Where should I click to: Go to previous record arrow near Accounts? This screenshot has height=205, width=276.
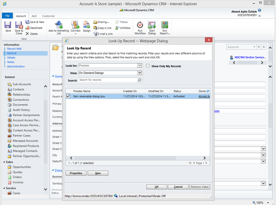pyautogui.click(x=259, y=47)
